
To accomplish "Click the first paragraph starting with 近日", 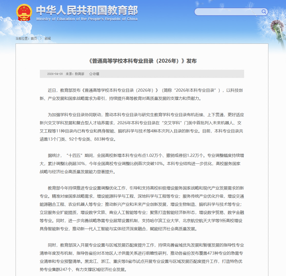I will [142, 94].
